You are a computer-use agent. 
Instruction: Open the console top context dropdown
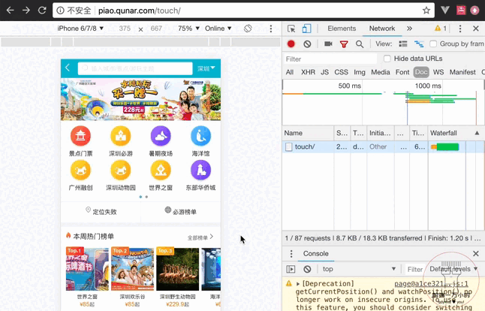[359, 269]
